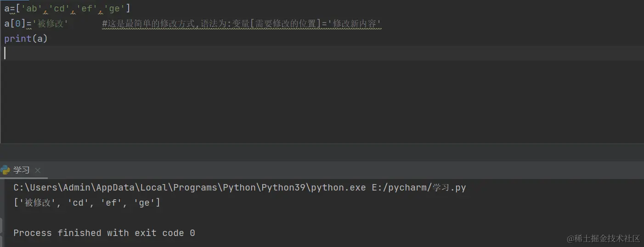644x247 pixels.
Task: Select the 学习 run tab
Action: coord(21,170)
